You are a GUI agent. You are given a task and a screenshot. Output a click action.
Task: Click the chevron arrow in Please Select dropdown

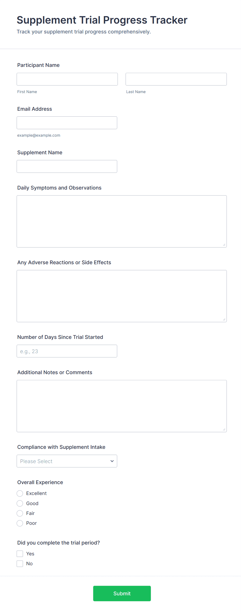(112, 461)
